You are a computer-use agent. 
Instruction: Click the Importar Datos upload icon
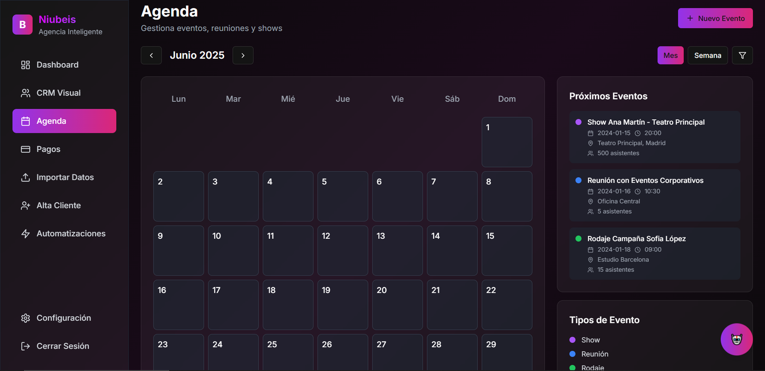[25, 178]
